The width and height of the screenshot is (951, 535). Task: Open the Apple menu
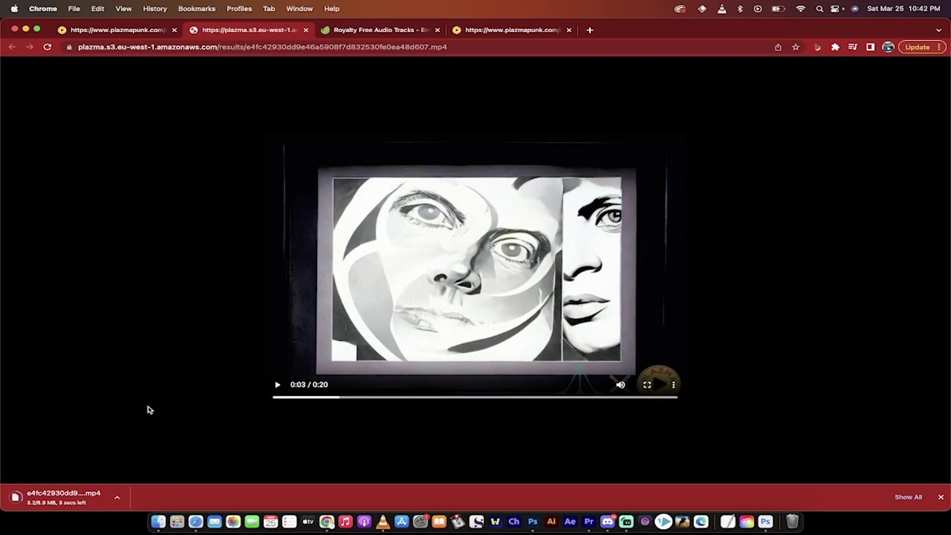(14, 9)
